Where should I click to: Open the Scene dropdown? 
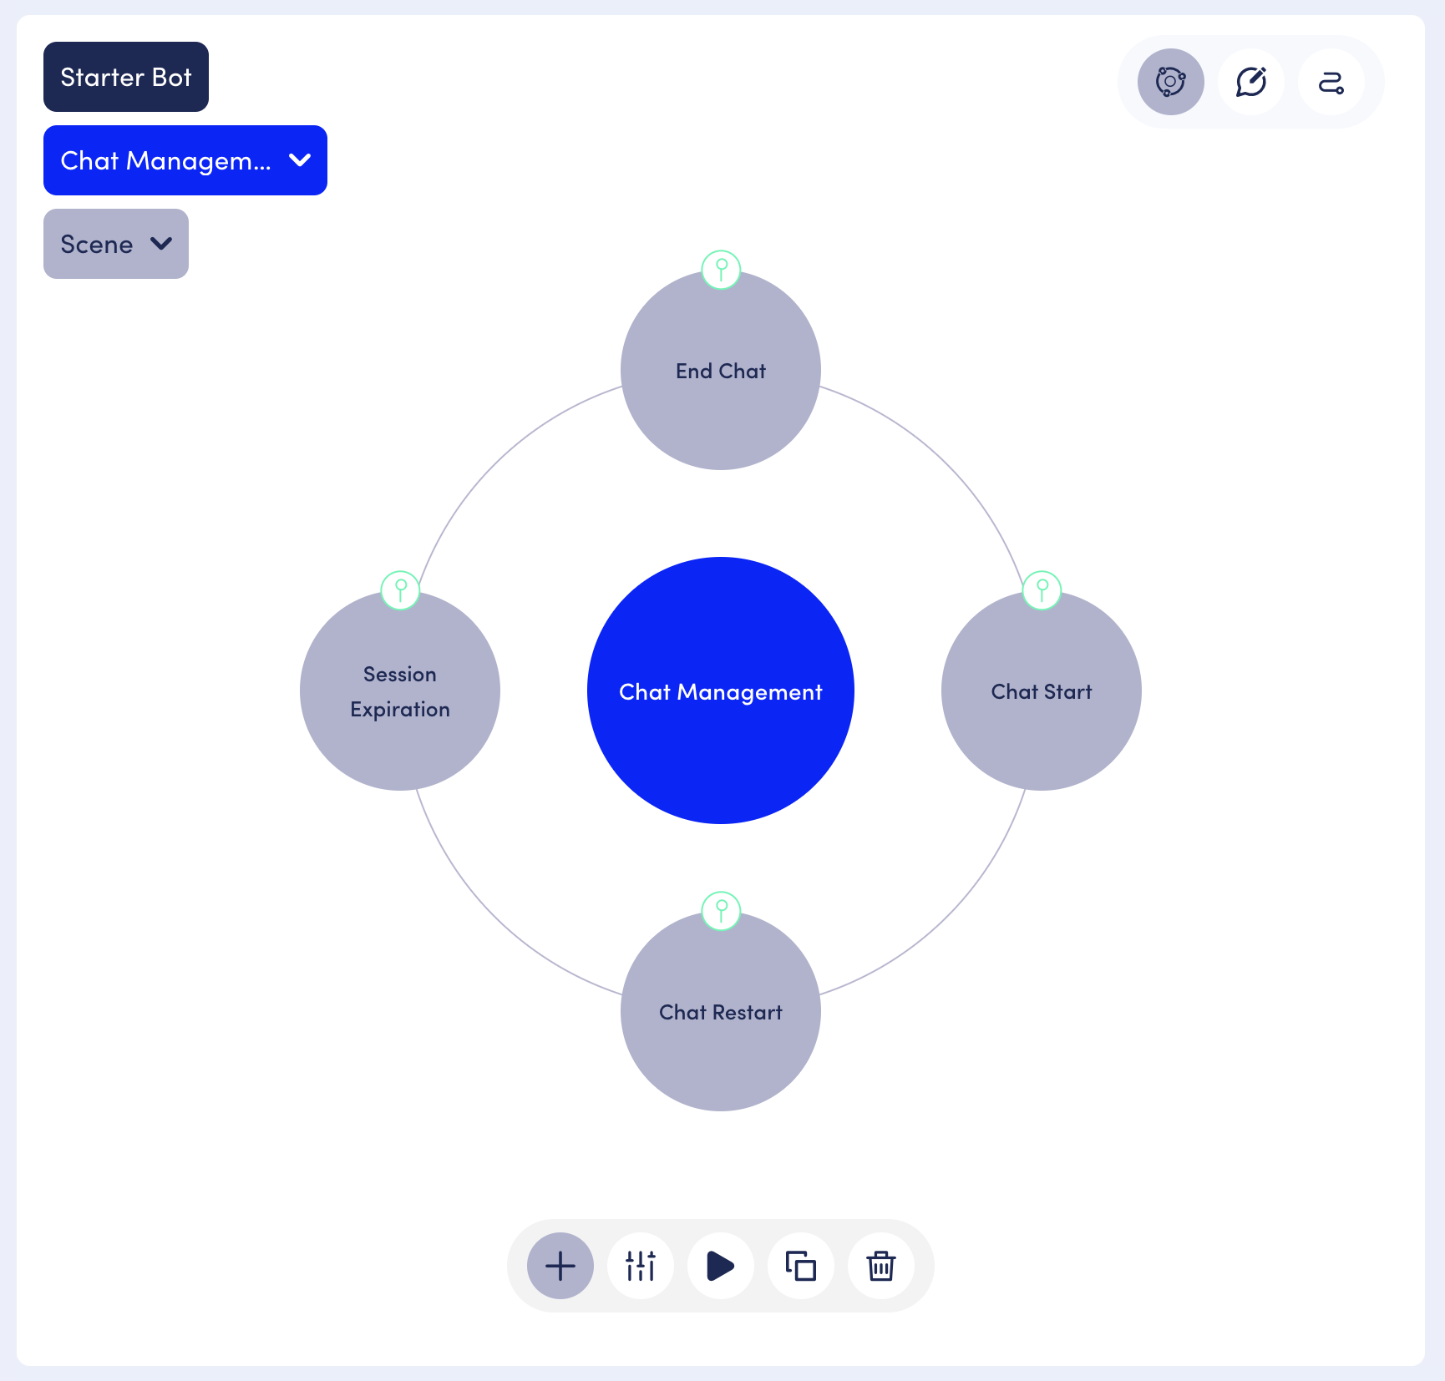pos(97,244)
